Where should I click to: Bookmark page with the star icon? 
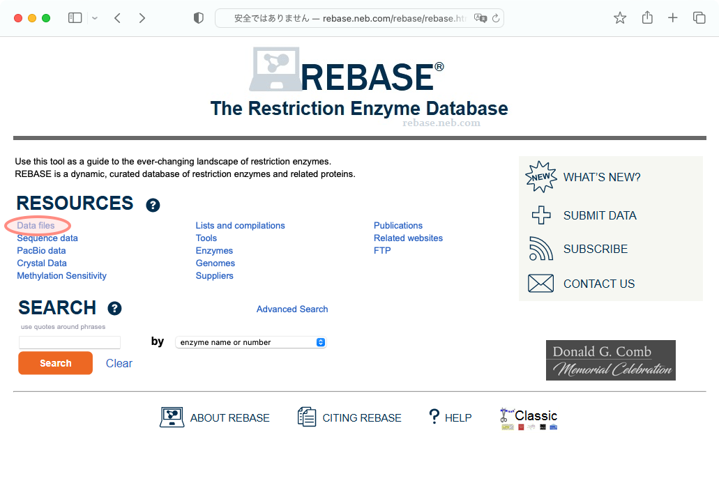(620, 18)
